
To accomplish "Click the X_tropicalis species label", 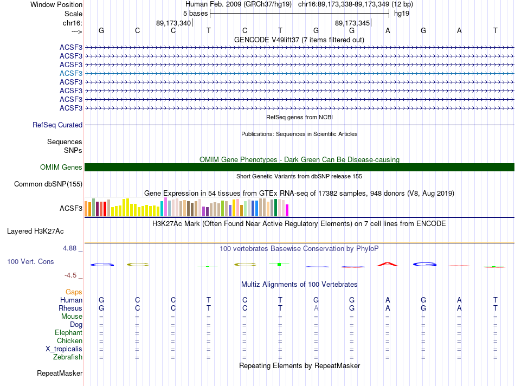I will pos(64,349).
